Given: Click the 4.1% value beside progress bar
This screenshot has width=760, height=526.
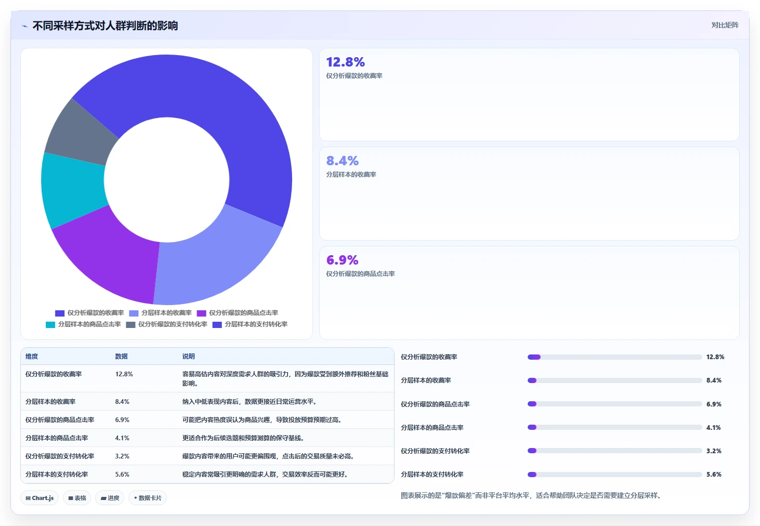Looking at the screenshot, I should (714, 428).
